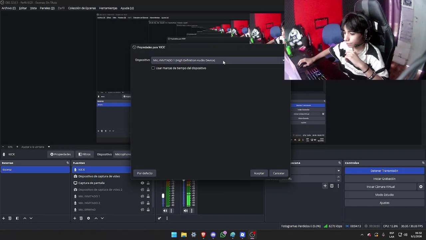The image size is (426, 240).
Task: Click Detener Transmisión button
Action: 384,171
